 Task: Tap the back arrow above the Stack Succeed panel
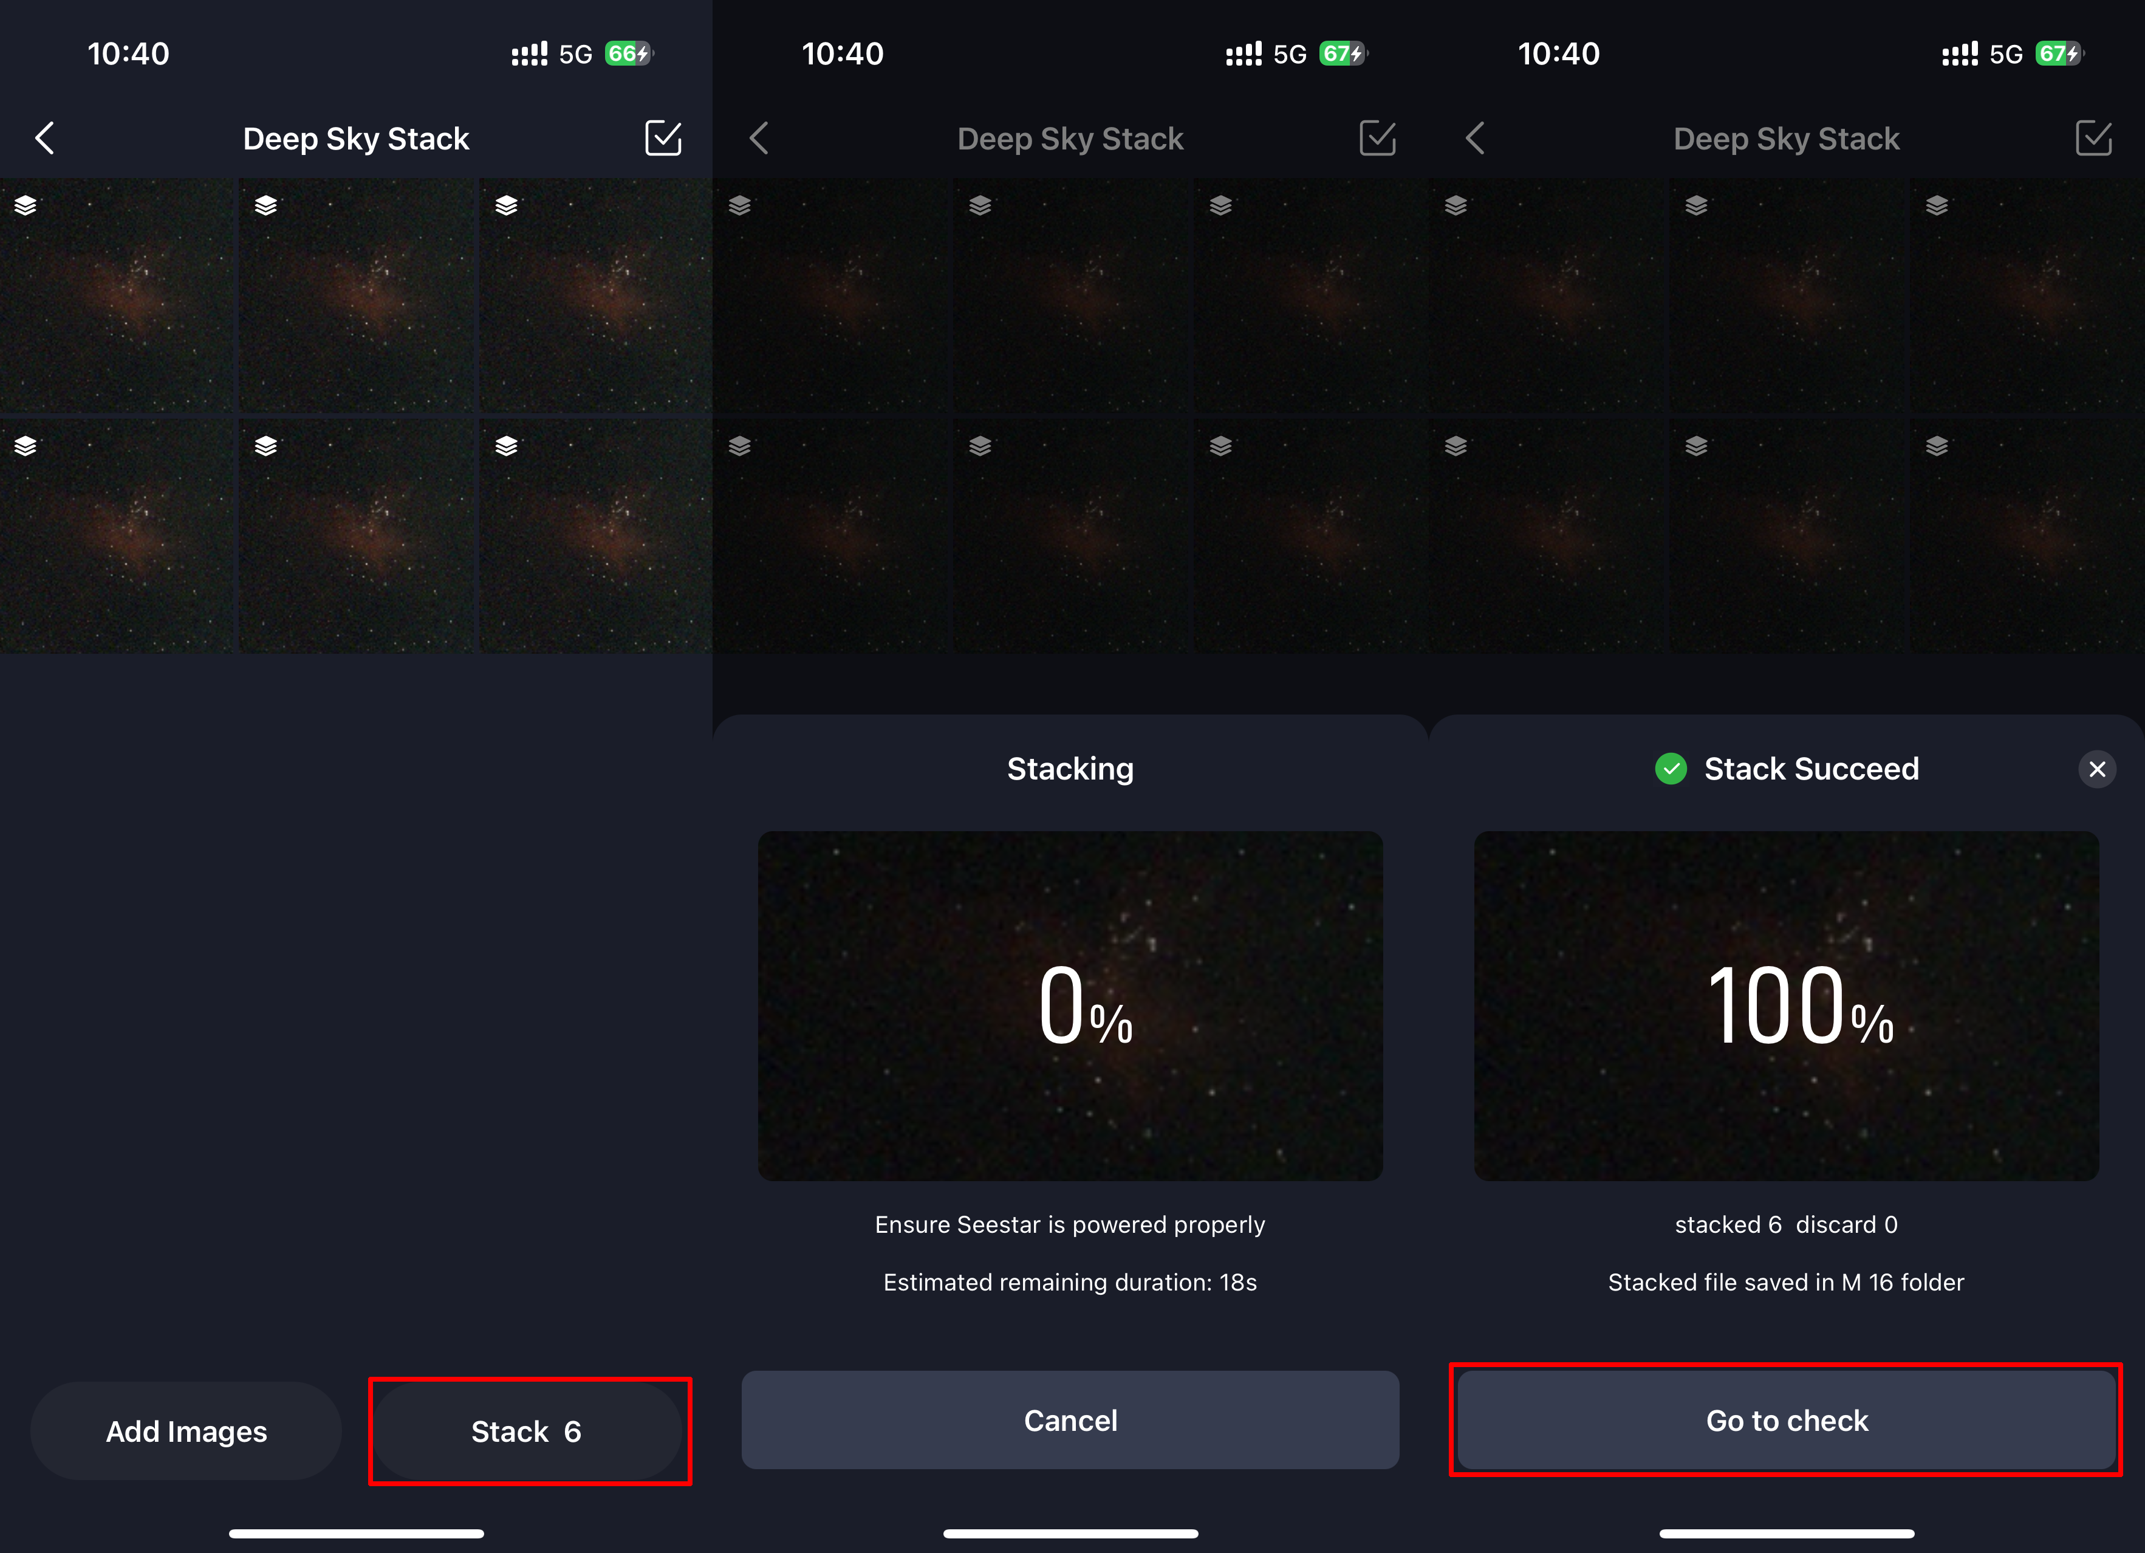coord(1476,138)
